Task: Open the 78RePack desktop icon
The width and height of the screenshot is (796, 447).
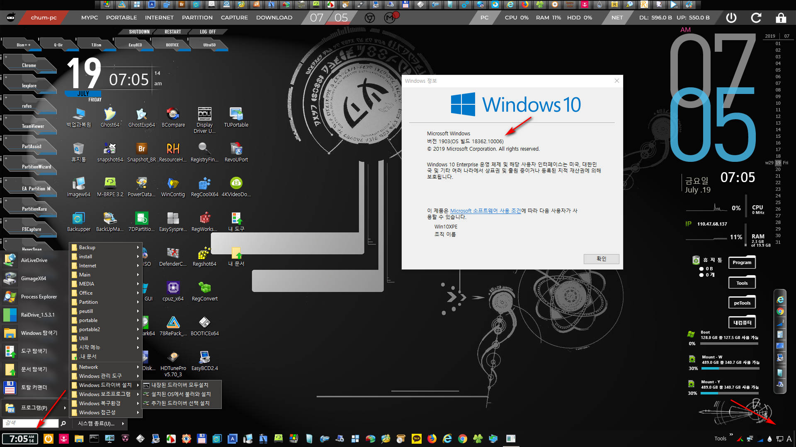Action: point(173,326)
